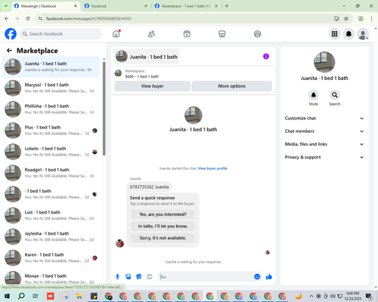
Task: Open Task View on the taskbar
Action: point(36,296)
